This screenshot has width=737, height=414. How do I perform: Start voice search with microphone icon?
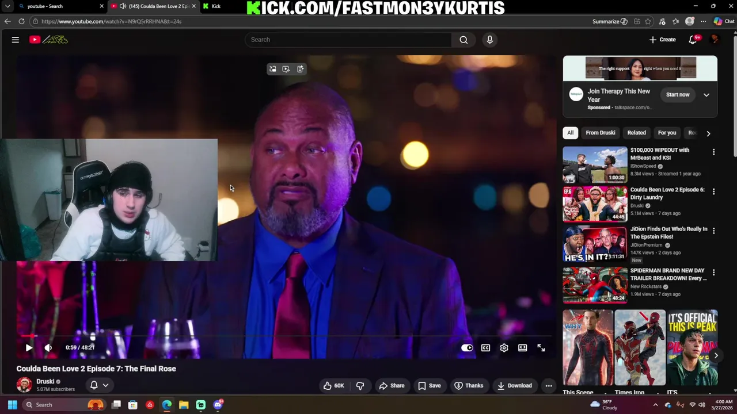pyautogui.click(x=490, y=40)
